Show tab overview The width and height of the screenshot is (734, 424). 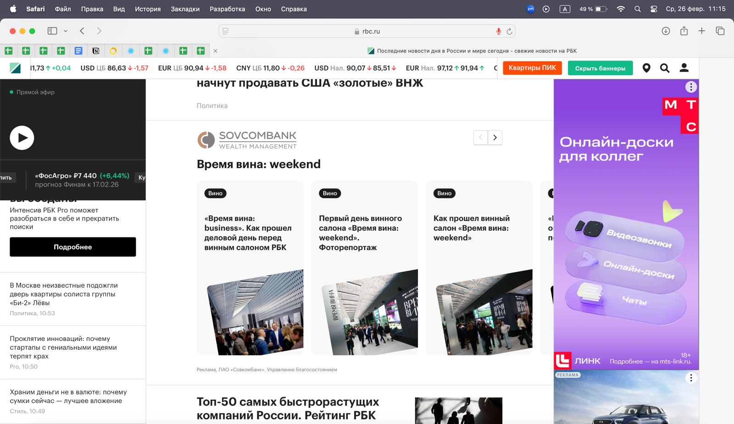720,31
